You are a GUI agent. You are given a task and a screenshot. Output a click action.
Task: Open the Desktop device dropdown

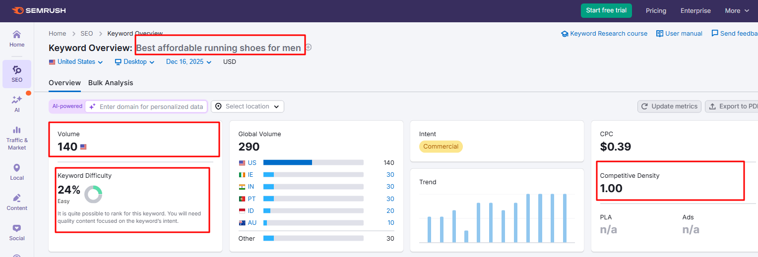tap(135, 62)
